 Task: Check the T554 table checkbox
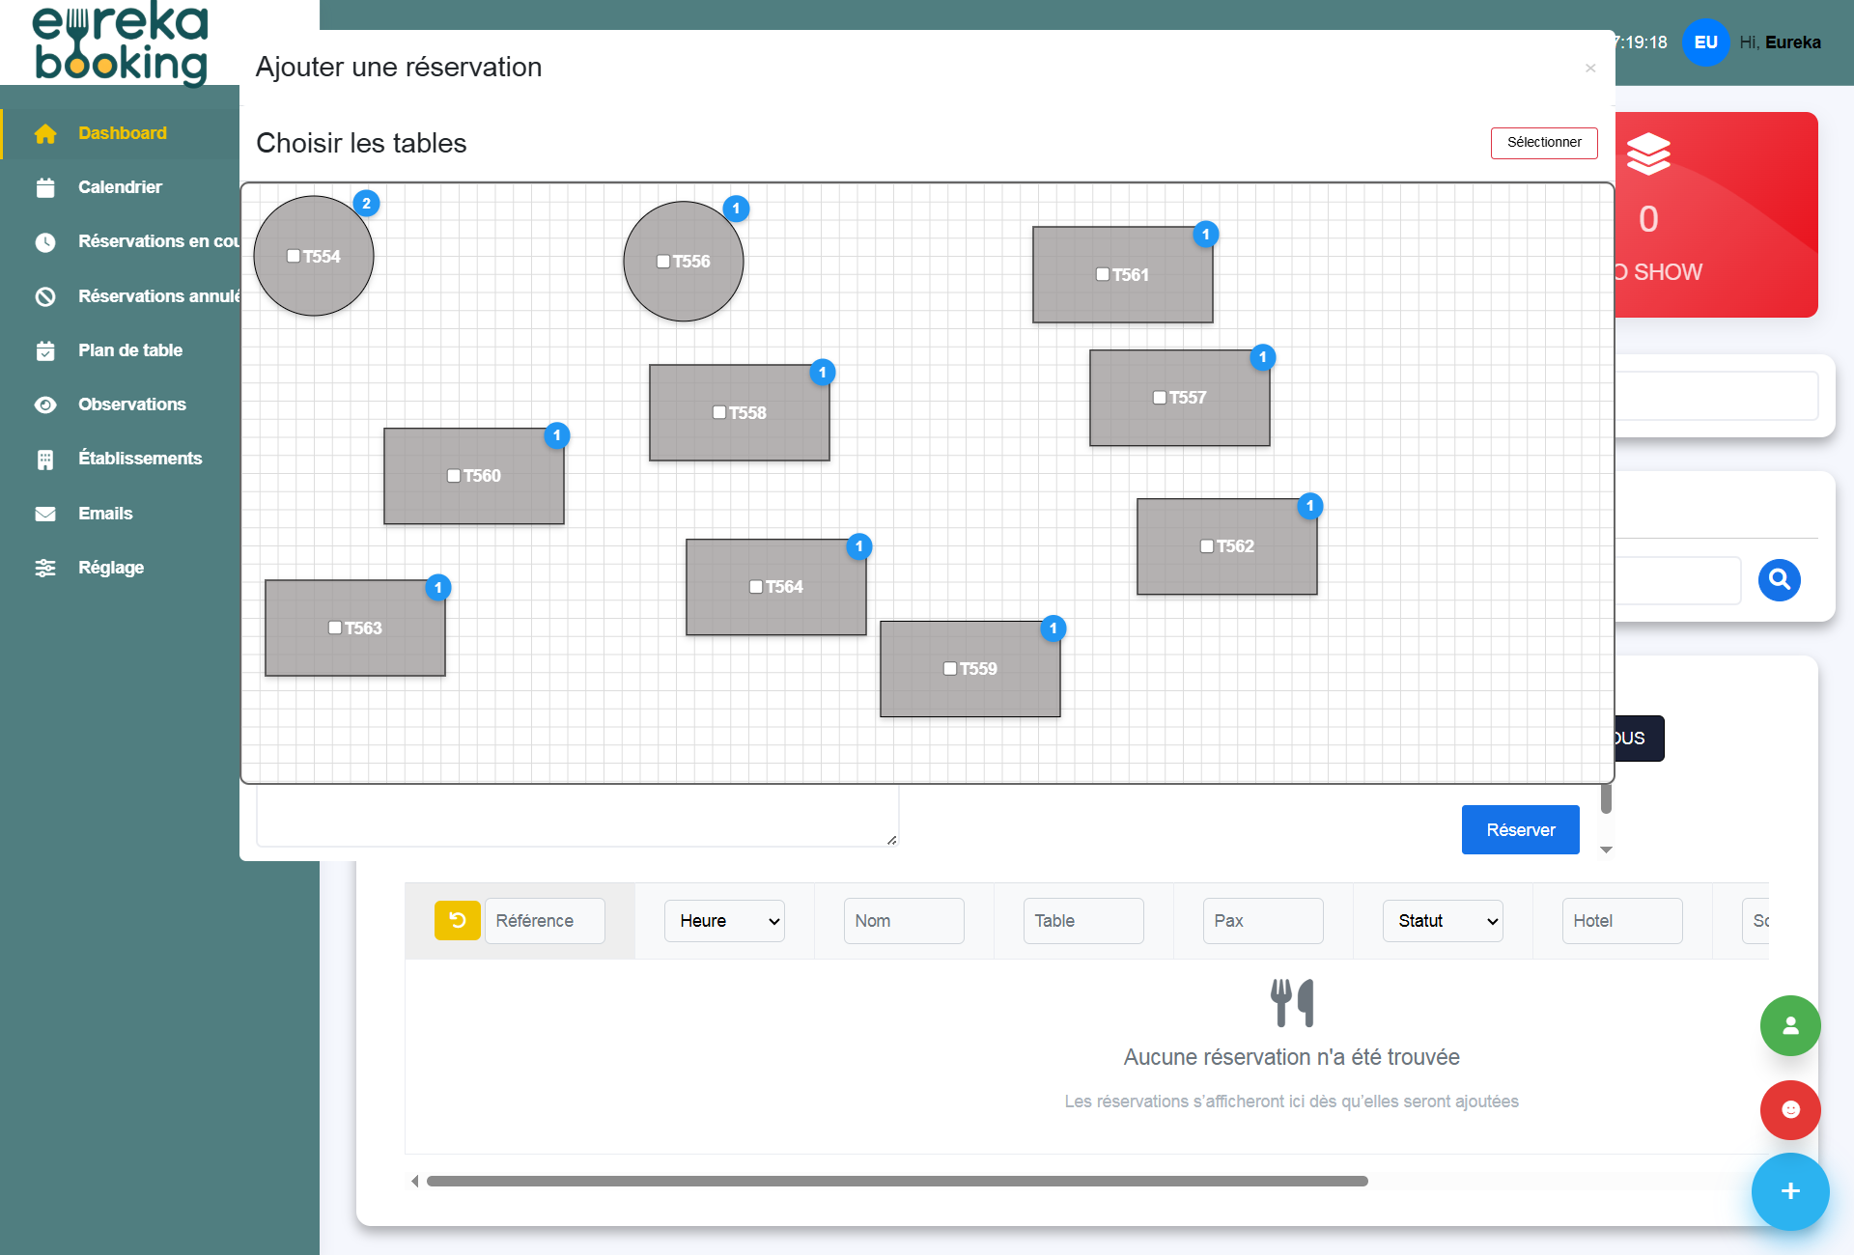[294, 256]
